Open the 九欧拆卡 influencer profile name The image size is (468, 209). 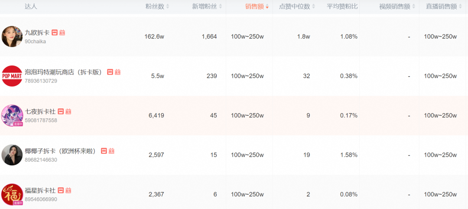37,33
